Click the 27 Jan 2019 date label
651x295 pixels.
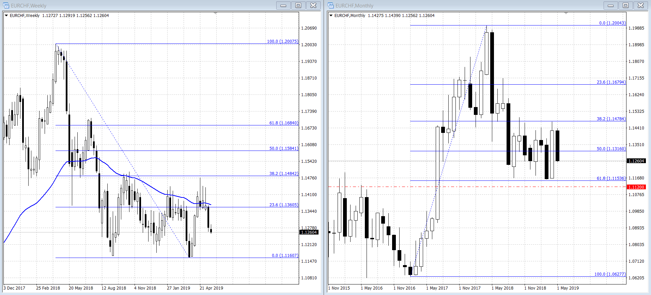point(179,288)
